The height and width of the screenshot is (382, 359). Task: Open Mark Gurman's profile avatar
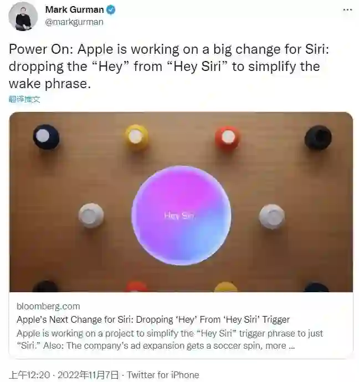(23, 16)
